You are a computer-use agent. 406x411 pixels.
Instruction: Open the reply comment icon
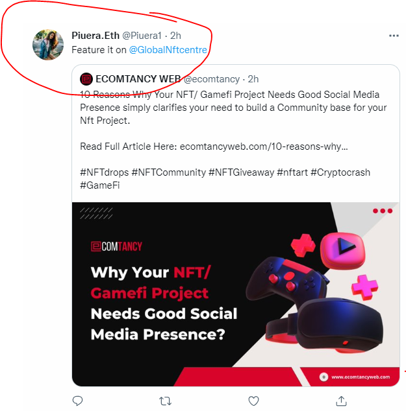tap(77, 401)
